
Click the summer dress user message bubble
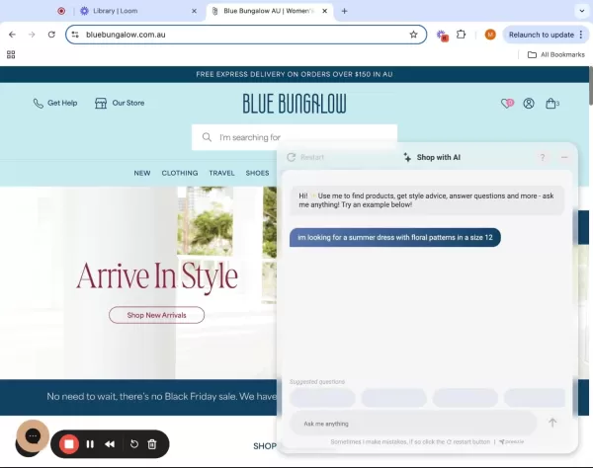[395, 237]
